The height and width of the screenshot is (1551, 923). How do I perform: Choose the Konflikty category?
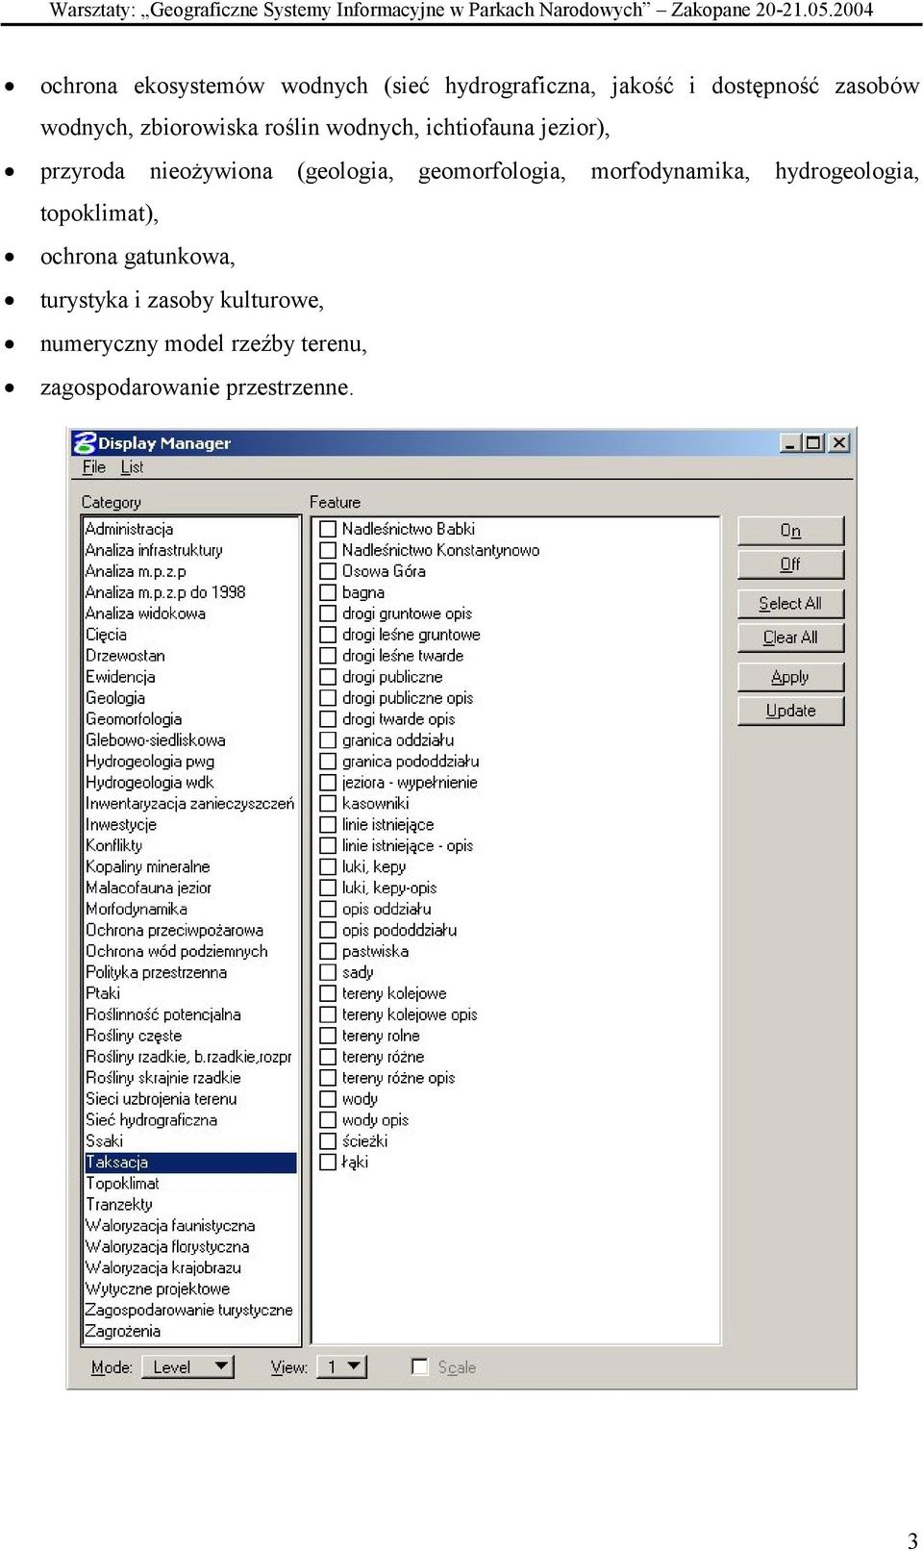click(114, 846)
